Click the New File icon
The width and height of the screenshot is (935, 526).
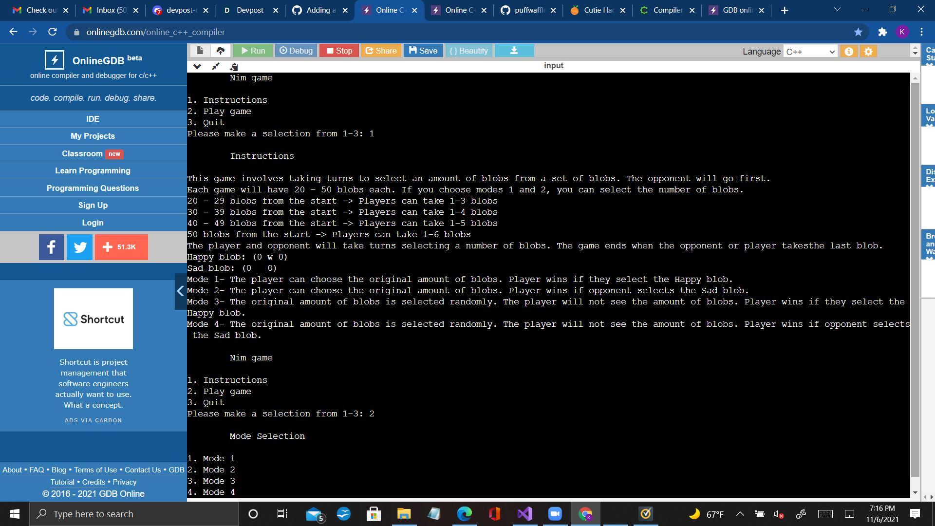pyautogui.click(x=200, y=51)
